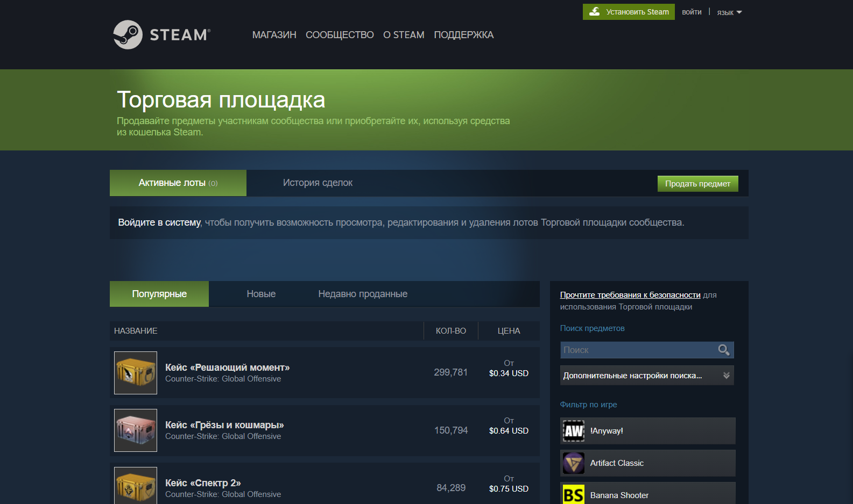Select the !Anyway! game icon
This screenshot has height=504, width=853.
[x=574, y=431]
